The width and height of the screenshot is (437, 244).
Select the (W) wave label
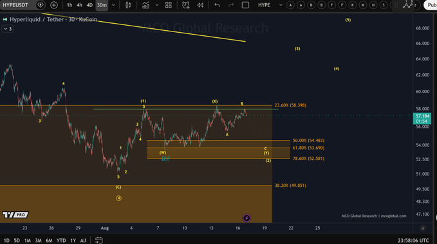163,153
